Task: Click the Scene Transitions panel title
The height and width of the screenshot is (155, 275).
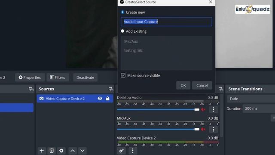Action: 245,89
